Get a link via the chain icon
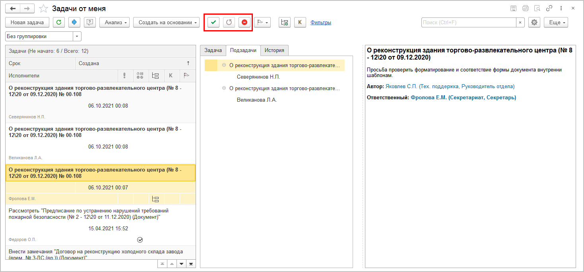This screenshot has width=584, height=272. 549,8
